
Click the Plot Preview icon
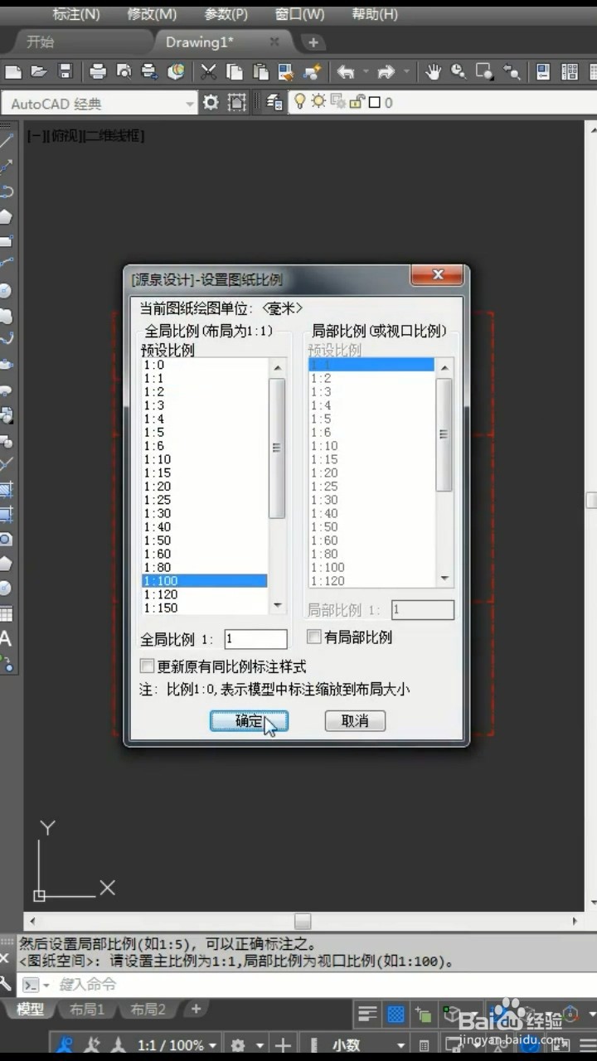(124, 72)
